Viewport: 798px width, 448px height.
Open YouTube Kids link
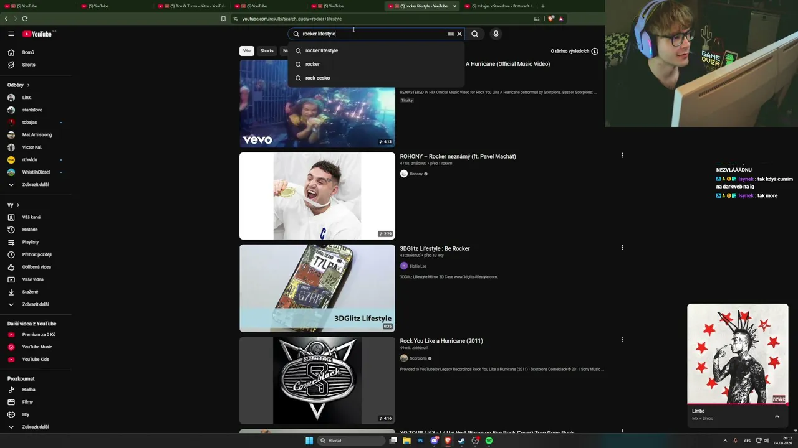click(x=36, y=360)
